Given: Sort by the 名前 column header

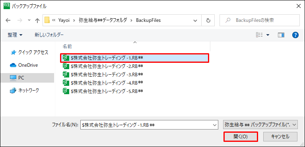Looking at the screenshot, I should [x=67, y=46].
